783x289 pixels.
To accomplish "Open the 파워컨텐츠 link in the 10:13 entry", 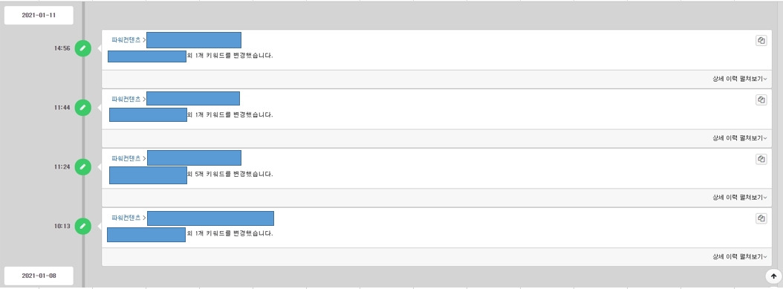I will (126, 218).
